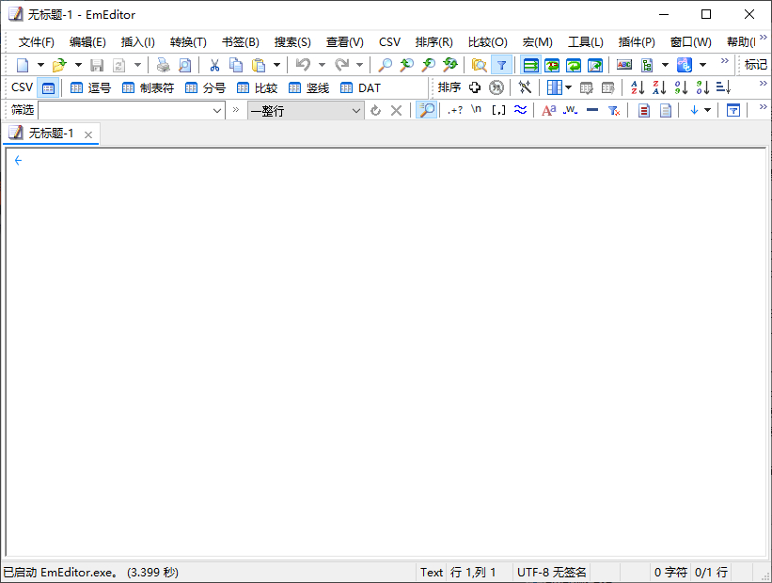
Task: Click the Undo arrow icon
Action: click(303, 65)
